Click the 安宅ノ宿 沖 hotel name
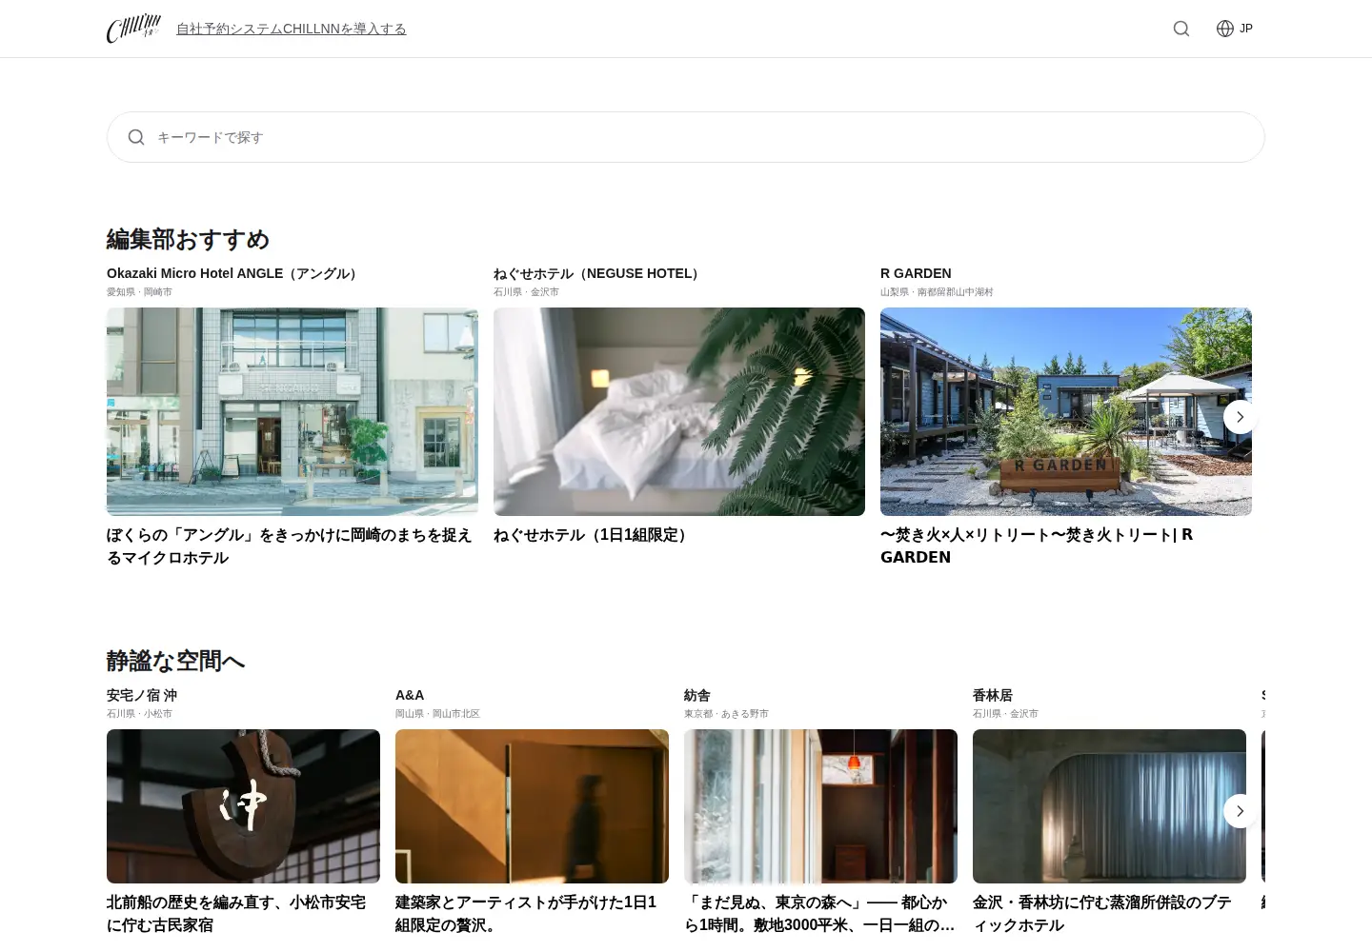 142,695
